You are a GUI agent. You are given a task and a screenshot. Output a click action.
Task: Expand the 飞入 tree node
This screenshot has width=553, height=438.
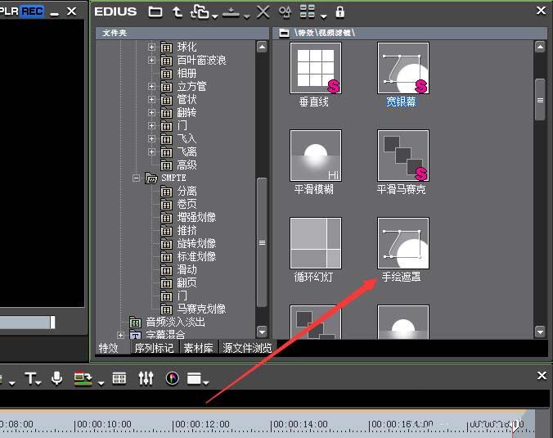[x=151, y=138]
